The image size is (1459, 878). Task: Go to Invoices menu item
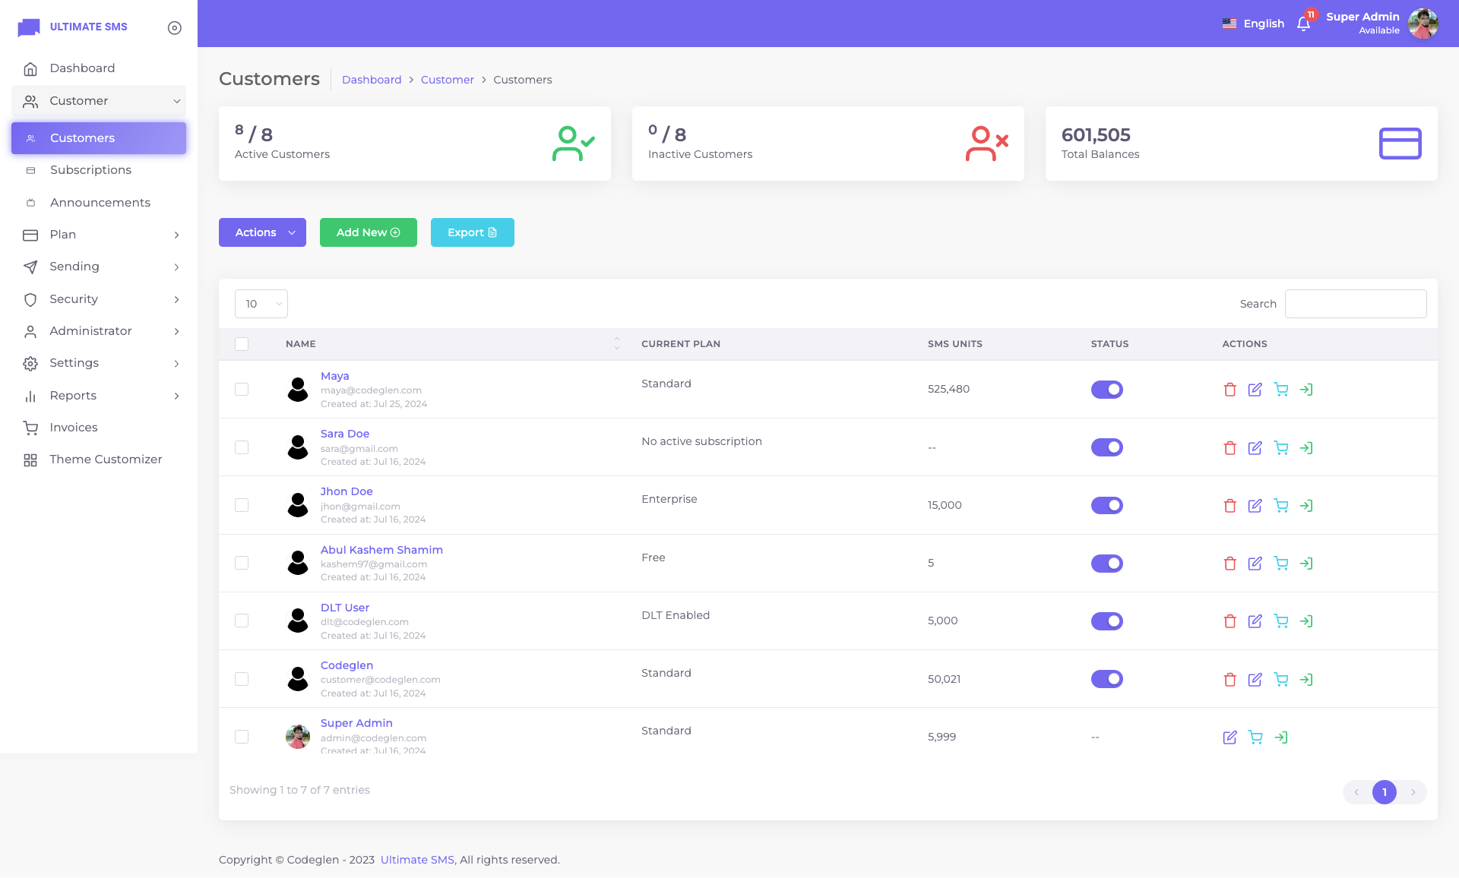tap(74, 428)
